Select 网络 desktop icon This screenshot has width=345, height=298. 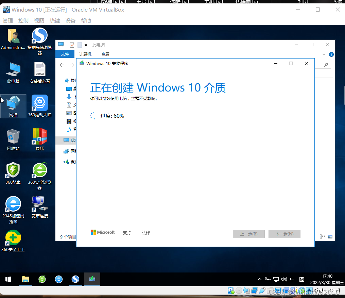click(13, 106)
